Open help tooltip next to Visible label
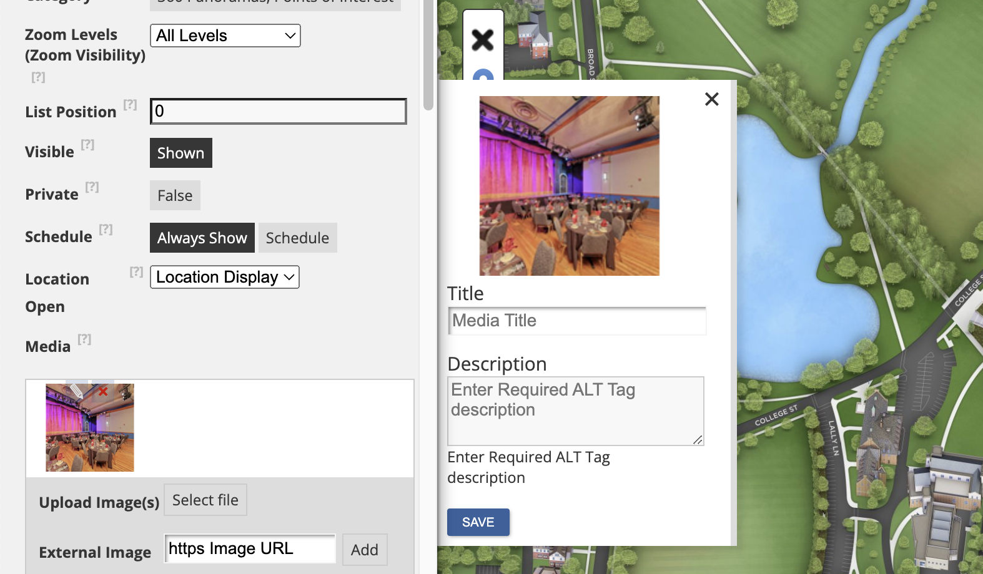Image resolution: width=983 pixels, height=574 pixels. 87,145
